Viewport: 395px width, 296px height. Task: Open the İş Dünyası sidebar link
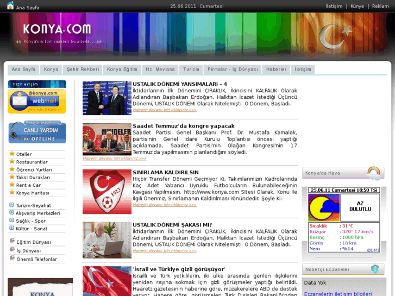tap(28, 251)
